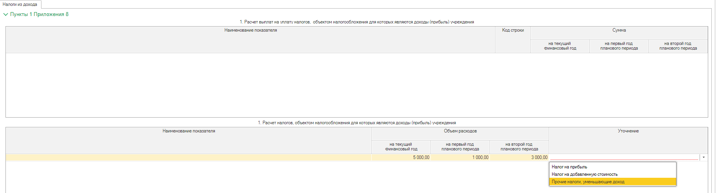The width and height of the screenshot is (718, 193).
Task: Click на второй год header under Объем расходов
Action: point(519,147)
